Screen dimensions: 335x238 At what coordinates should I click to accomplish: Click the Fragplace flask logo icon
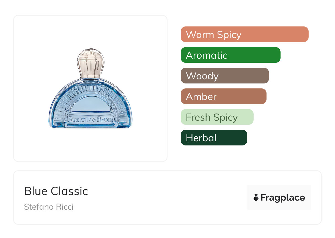[x=256, y=198]
